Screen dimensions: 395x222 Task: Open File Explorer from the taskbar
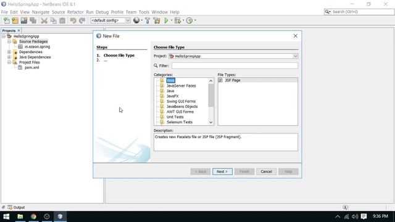[x=20, y=216]
